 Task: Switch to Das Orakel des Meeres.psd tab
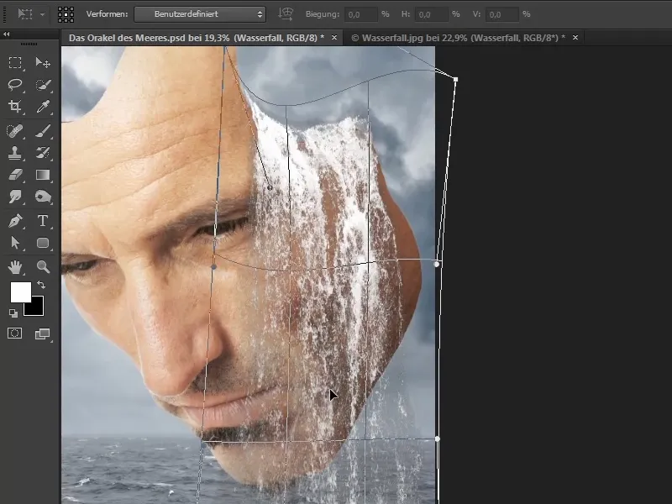pyautogui.click(x=197, y=38)
